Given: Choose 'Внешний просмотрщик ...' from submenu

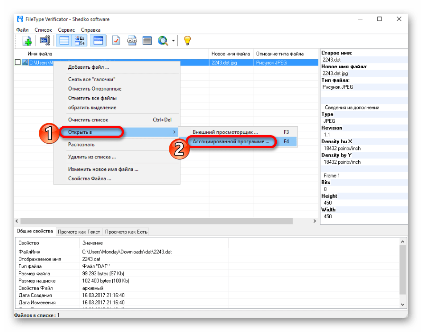Looking at the screenshot, I should [x=225, y=132].
